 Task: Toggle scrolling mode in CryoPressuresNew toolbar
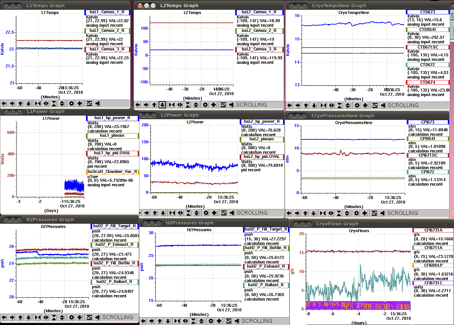coord(382,213)
